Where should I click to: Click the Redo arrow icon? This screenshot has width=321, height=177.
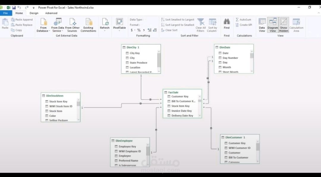[x=27, y=7]
